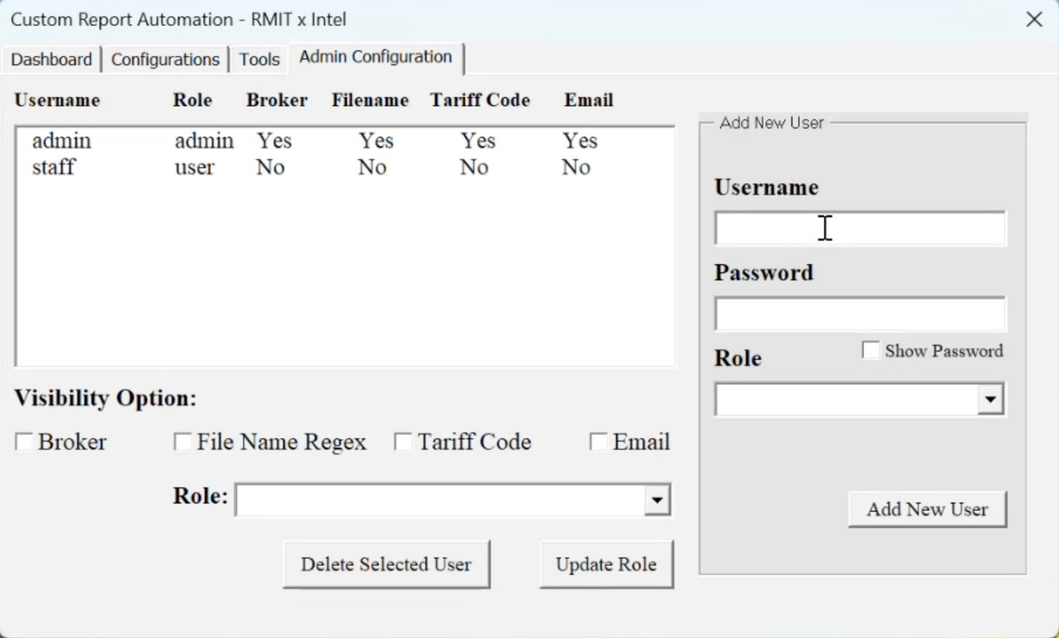
Task: Enable the Broker visibility checkbox
Action: click(x=24, y=442)
